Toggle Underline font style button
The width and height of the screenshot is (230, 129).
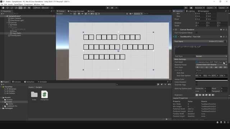207,67
